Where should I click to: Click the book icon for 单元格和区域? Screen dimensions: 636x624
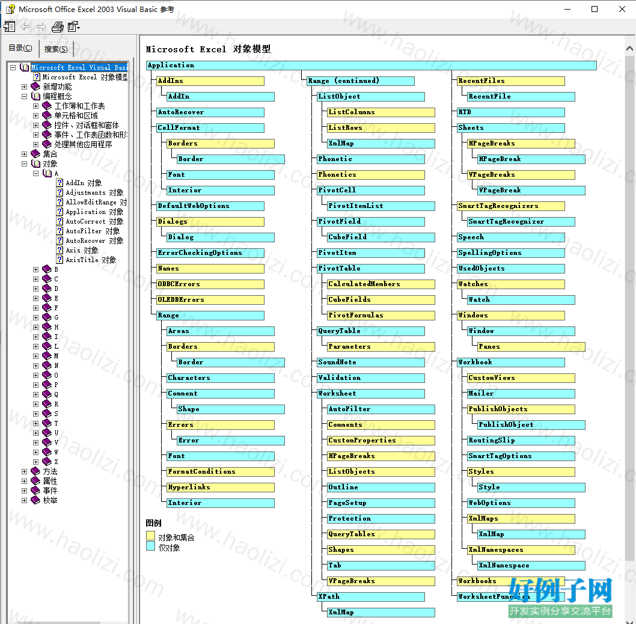pyautogui.click(x=47, y=115)
